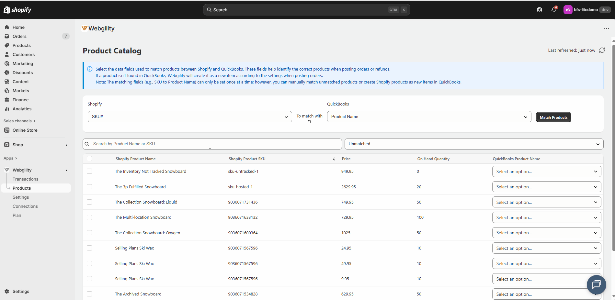Click the page vertical scrollbar
This screenshot has height=300, width=615.
tap(613, 146)
